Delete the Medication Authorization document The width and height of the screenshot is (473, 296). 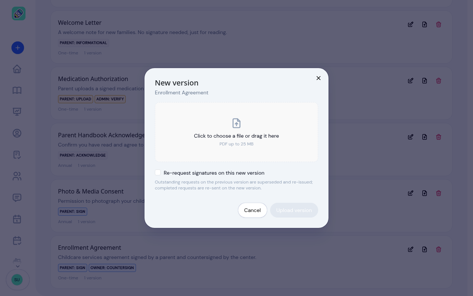439,81
